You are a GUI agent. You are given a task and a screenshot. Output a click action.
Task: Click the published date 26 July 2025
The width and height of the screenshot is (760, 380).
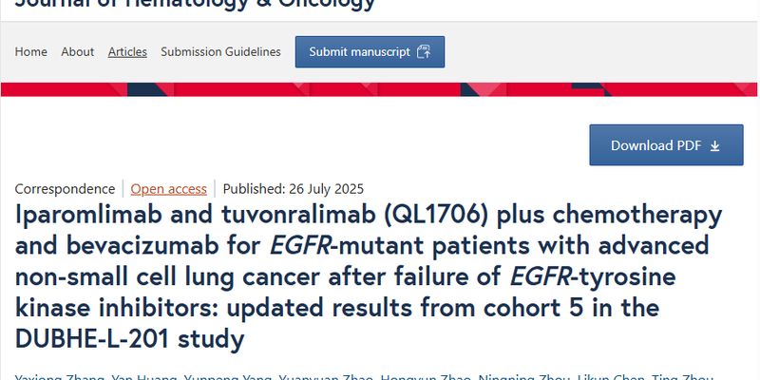[x=293, y=188]
